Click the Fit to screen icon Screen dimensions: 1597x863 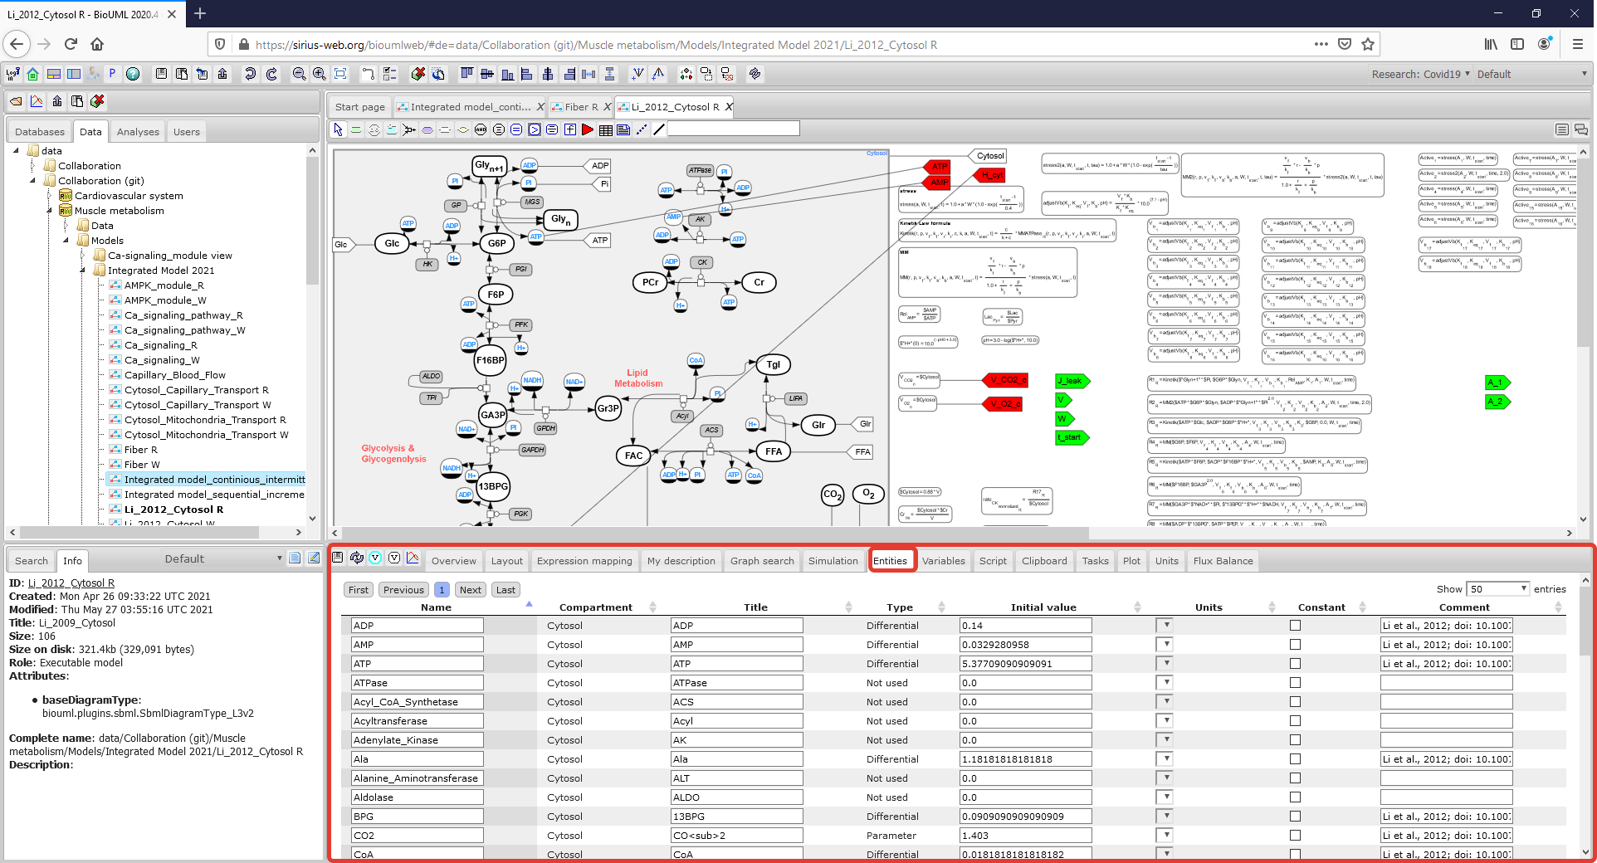340,74
